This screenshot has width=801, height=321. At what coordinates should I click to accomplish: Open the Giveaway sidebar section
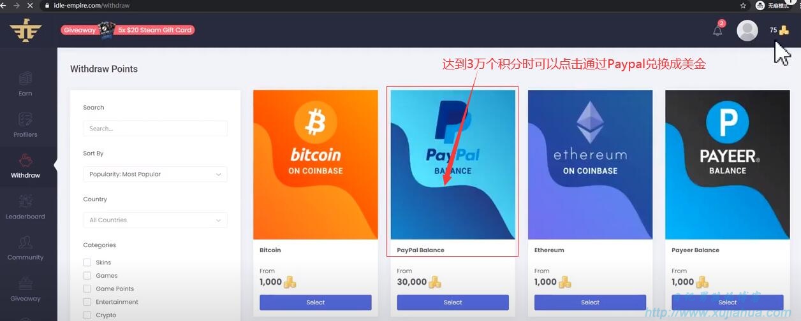tap(26, 289)
